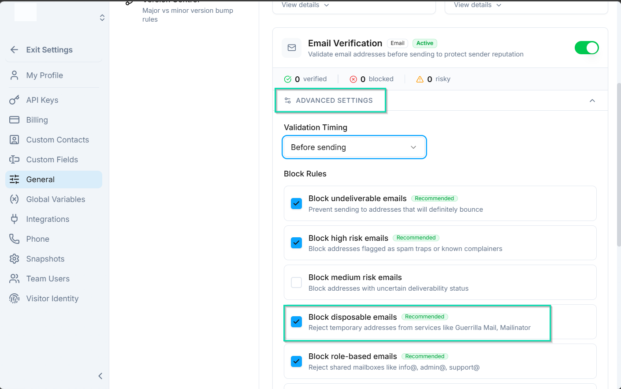
Task: Click the Email Verification heading
Action: click(345, 43)
